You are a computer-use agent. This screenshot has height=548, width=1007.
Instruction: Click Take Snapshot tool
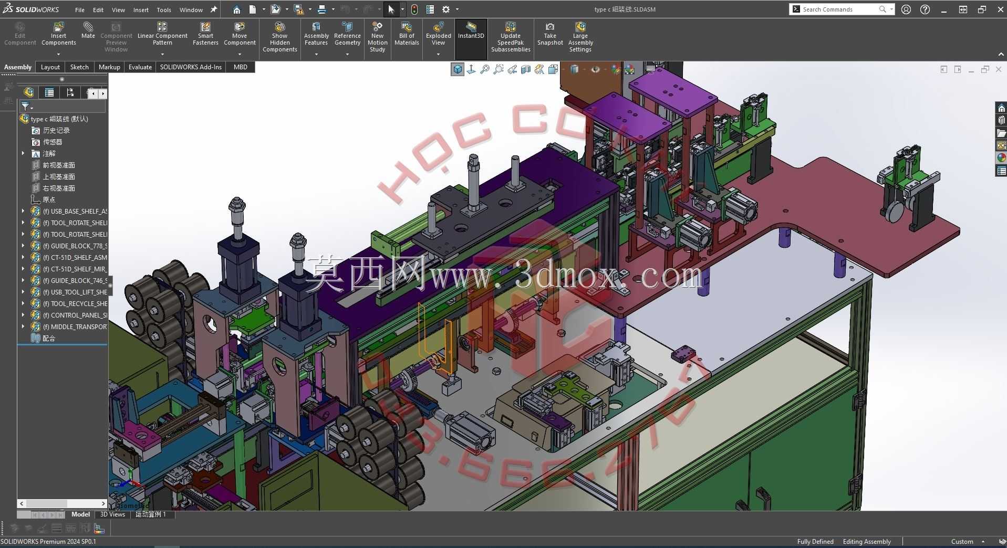550,34
